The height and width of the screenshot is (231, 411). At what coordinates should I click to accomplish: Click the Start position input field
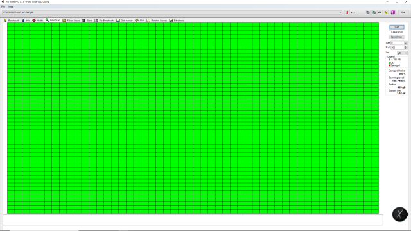[397, 43]
